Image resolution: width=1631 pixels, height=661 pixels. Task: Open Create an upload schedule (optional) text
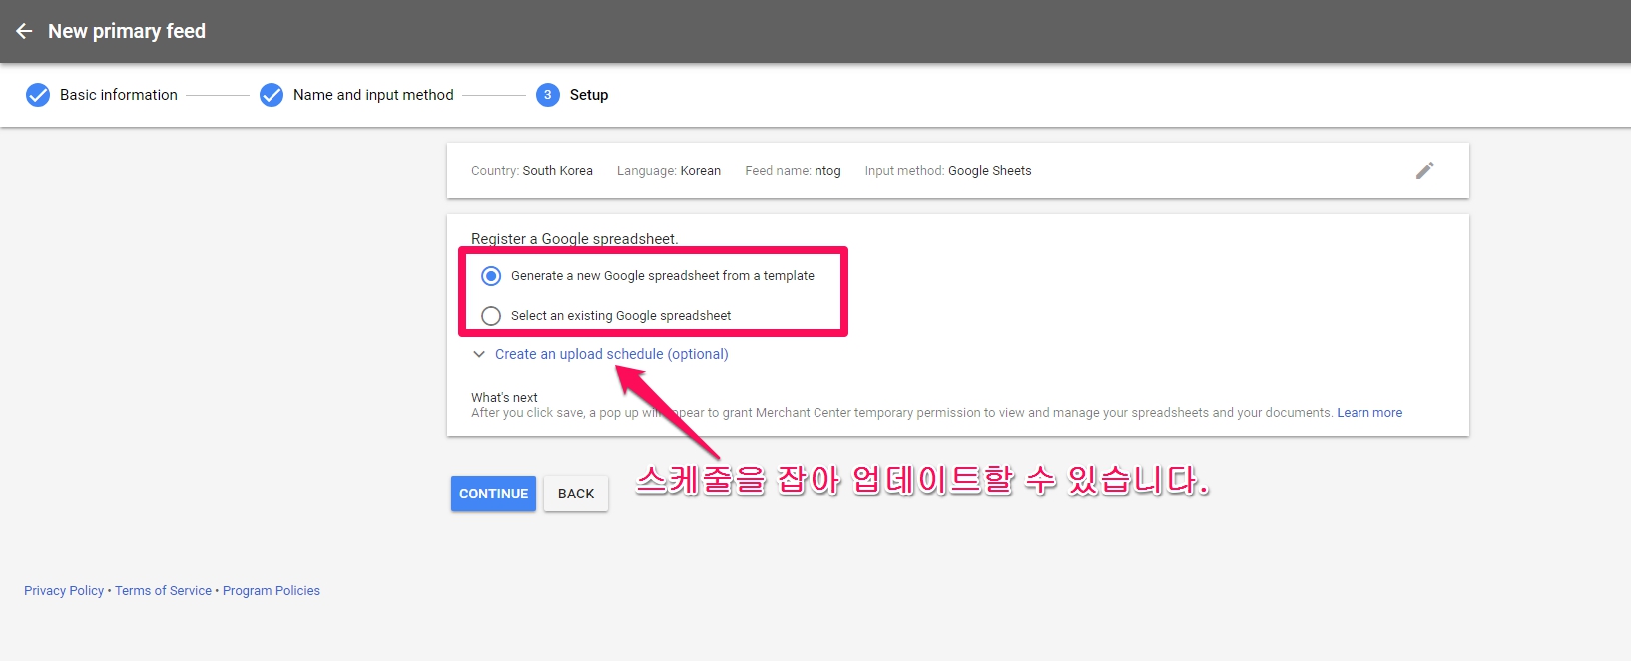tap(611, 354)
